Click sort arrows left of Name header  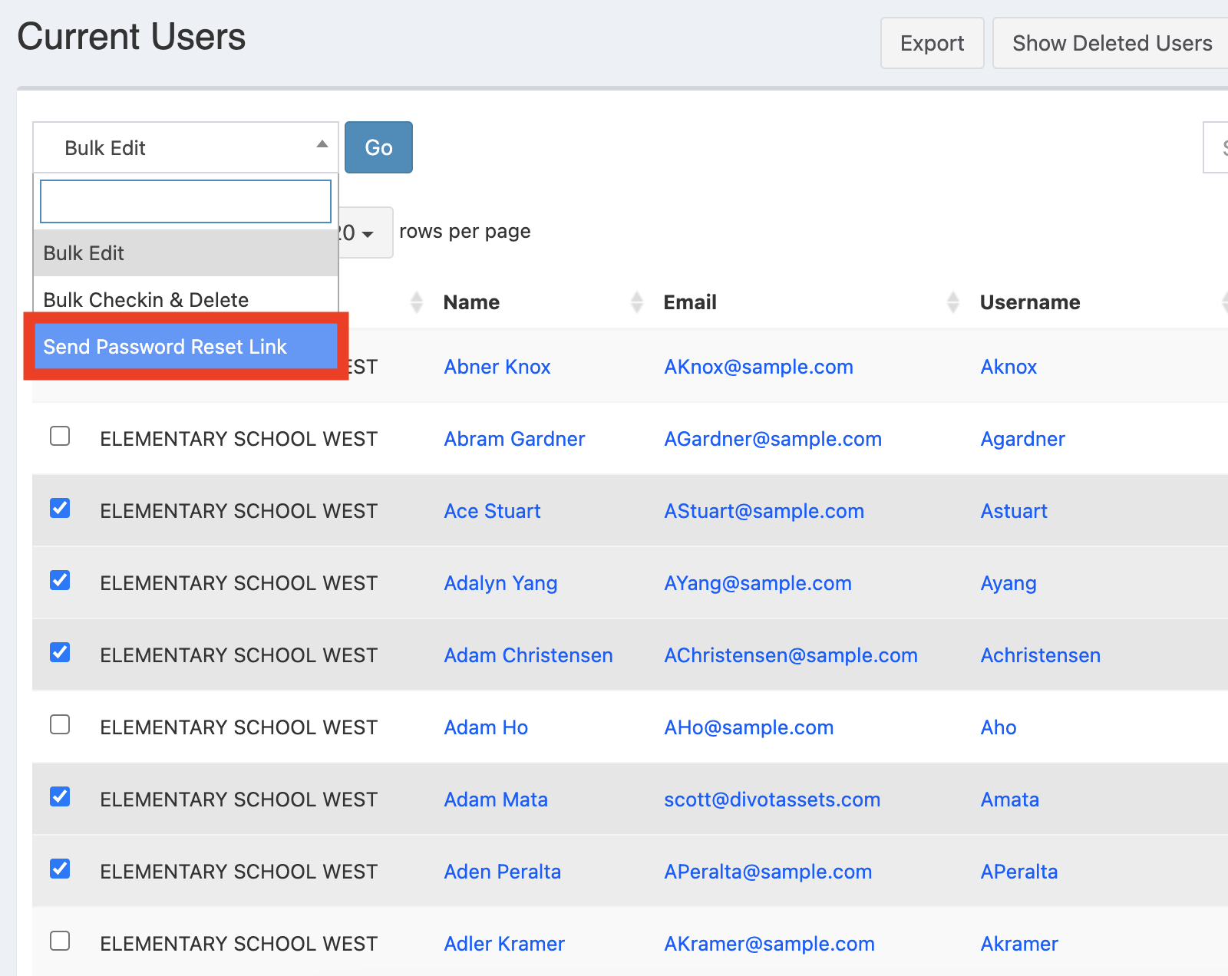416,302
